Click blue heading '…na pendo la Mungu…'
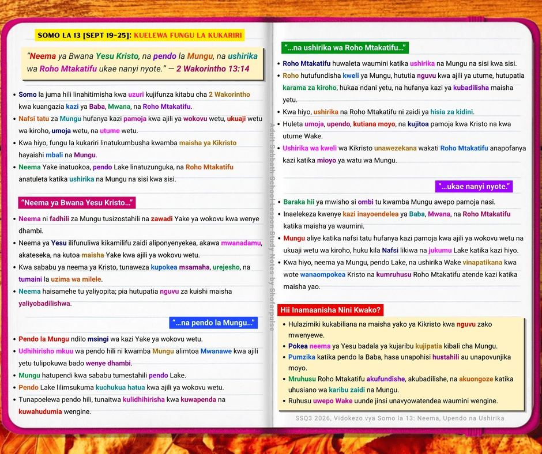 coord(213,323)
